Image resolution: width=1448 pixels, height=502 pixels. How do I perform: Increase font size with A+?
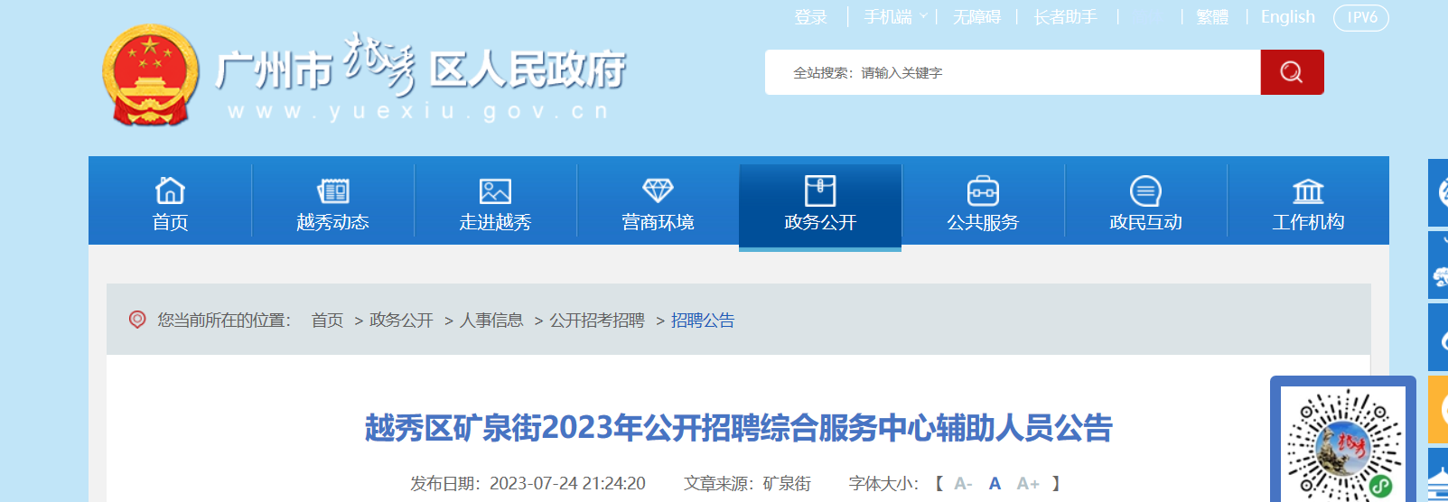pos(1028,484)
